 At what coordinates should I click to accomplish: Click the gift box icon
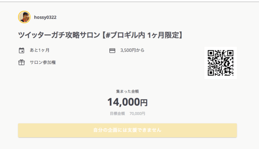click(21, 63)
